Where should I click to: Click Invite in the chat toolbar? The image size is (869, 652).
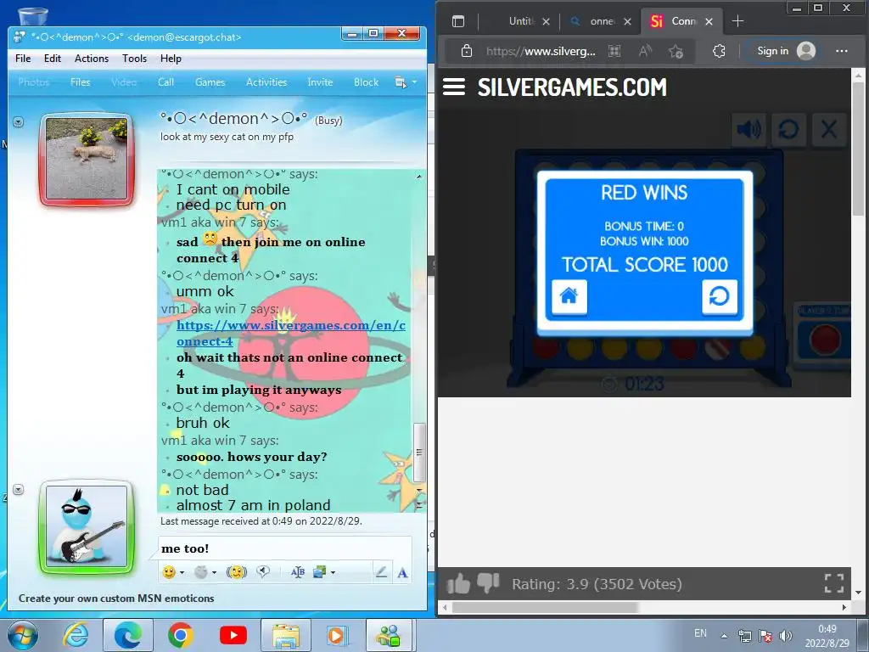(320, 82)
